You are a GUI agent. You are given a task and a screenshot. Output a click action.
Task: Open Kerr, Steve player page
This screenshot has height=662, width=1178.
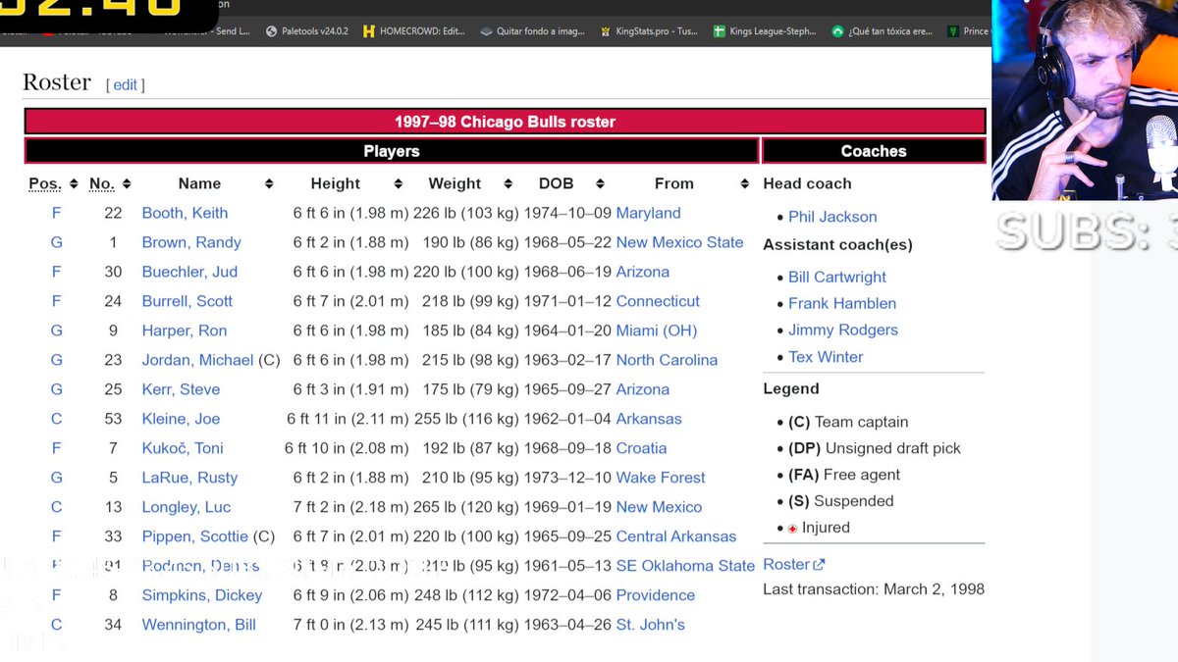181,389
